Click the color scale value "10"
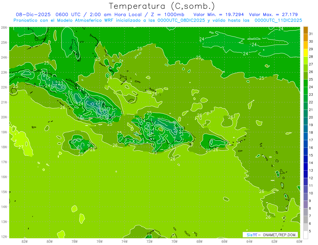The width and height of the screenshot is (318, 245). point(311,193)
